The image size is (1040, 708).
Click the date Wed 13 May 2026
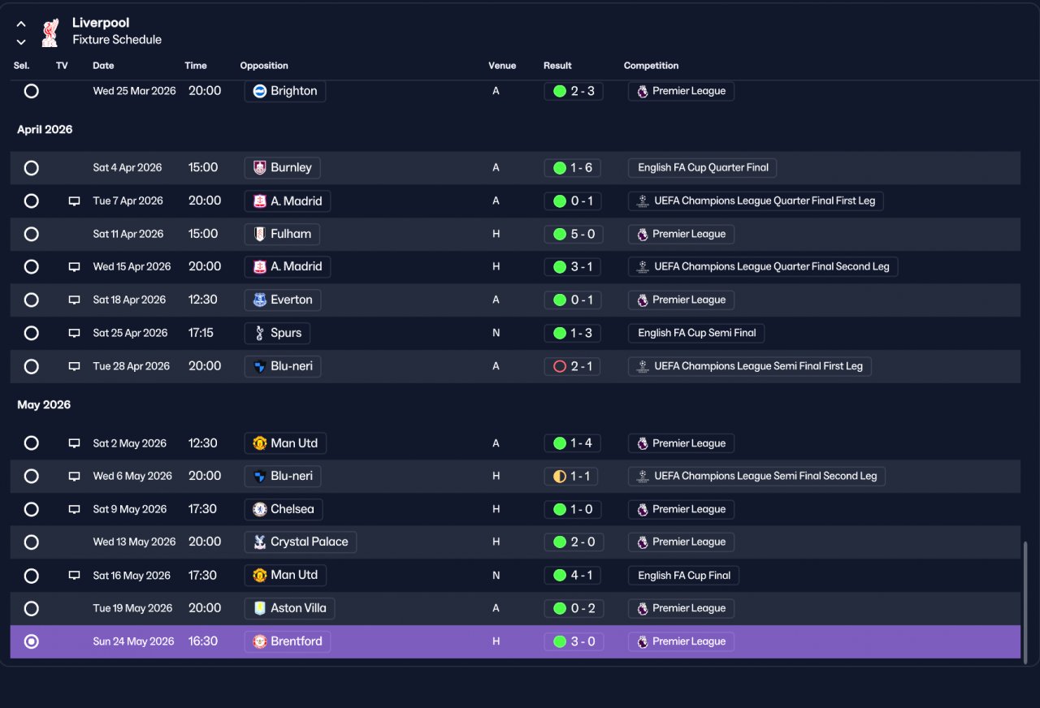(x=134, y=542)
